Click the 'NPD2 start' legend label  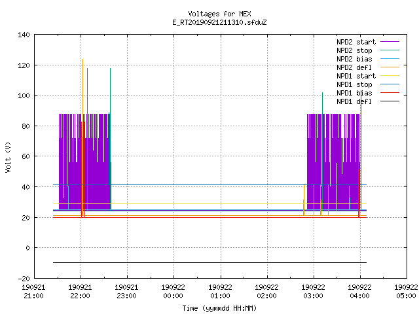356,42
